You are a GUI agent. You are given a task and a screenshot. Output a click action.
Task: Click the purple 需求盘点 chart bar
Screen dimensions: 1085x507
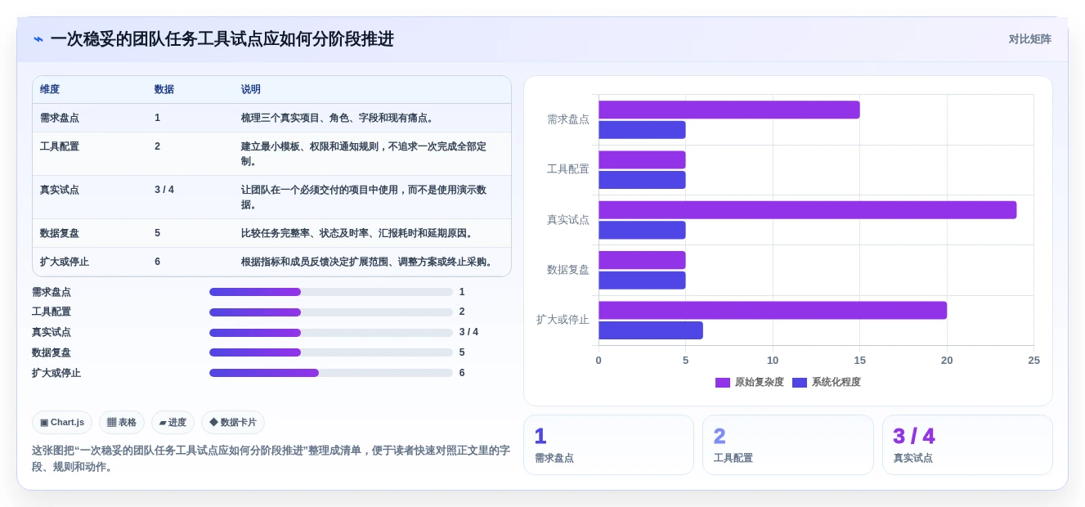729,110
